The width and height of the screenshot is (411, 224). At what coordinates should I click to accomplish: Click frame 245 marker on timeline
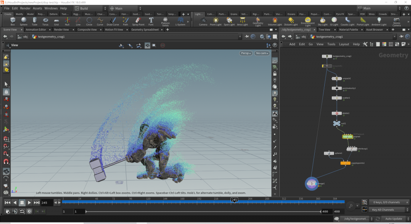point(234,200)
